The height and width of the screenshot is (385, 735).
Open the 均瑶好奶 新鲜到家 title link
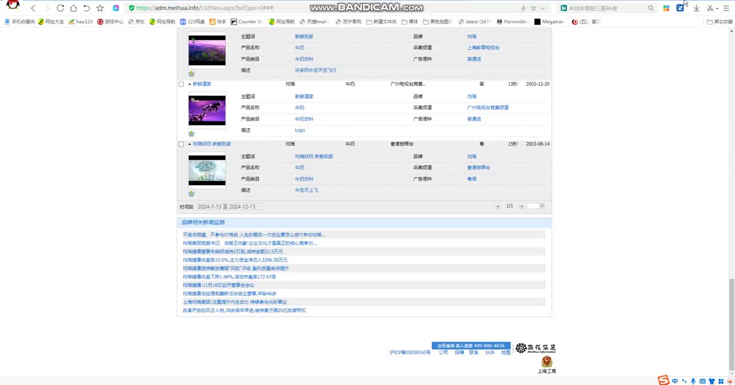212,144
